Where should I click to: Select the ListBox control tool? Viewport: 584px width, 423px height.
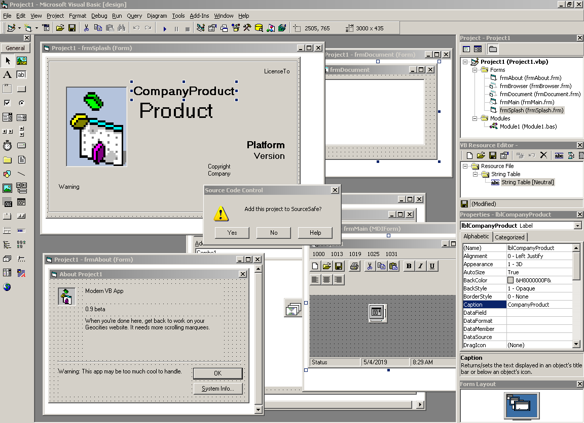[22, 117]
